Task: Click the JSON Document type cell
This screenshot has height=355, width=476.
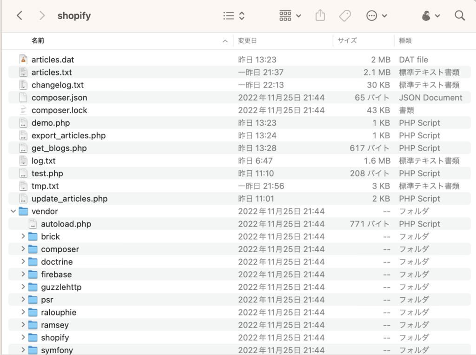Action: (x=430, y=98)
